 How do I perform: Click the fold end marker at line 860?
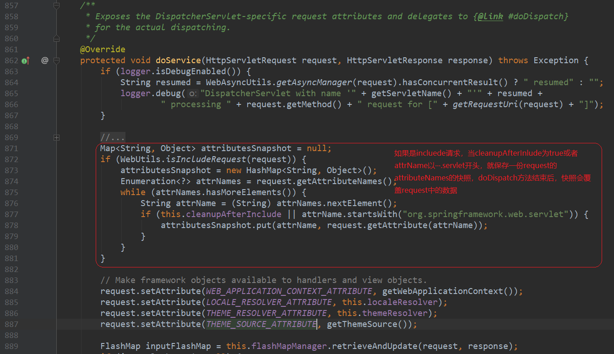tap(56, 38)
